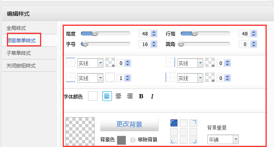The width and height of the screenshot is (274, 147).
Task: Click the 更改背景 button
Action: [x=129, y=124]
